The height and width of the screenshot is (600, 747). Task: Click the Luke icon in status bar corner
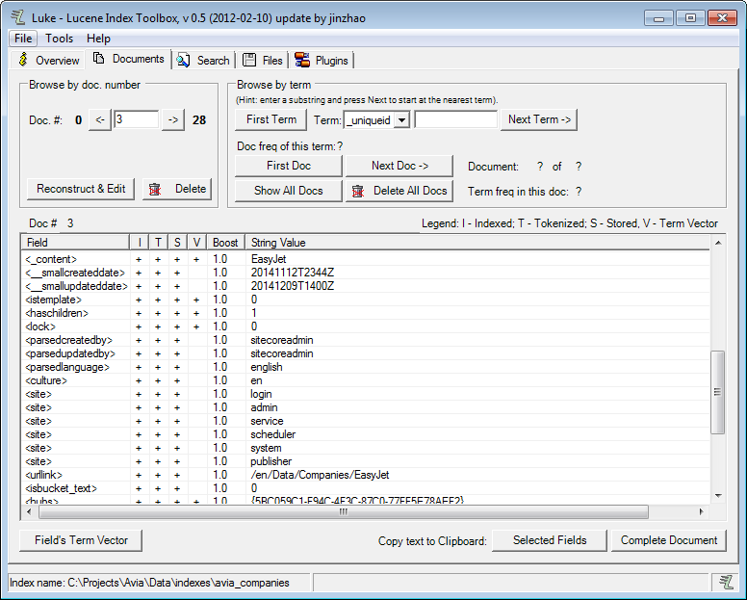click(725, 581)
